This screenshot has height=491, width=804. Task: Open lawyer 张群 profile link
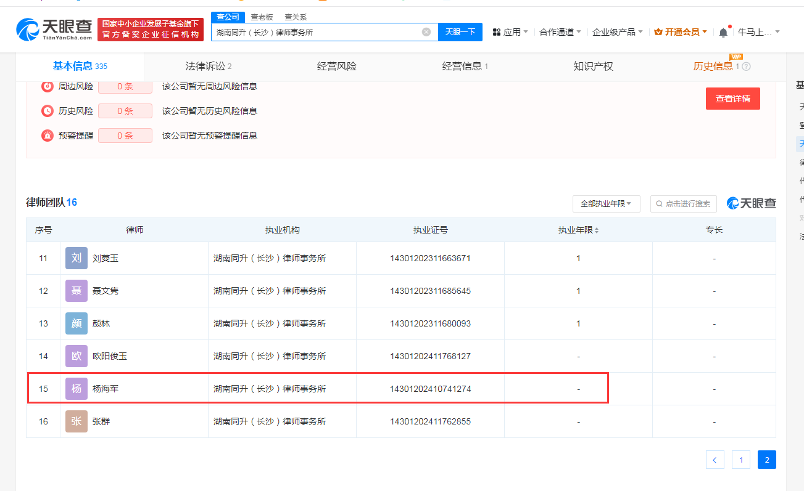(x=101, y=421)
